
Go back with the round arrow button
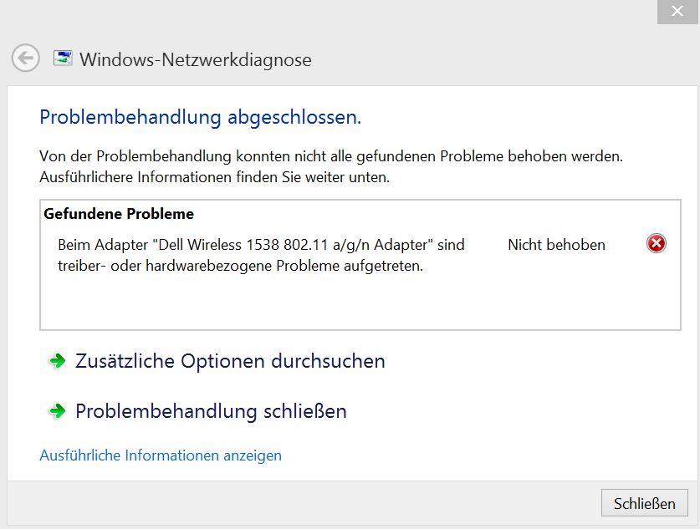pyautogui.click(x=25, y=58)
